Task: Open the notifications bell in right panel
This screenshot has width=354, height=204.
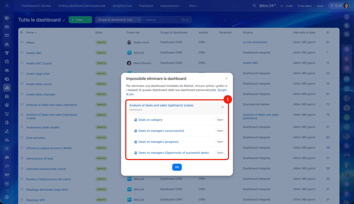Action: click(347, 17)
